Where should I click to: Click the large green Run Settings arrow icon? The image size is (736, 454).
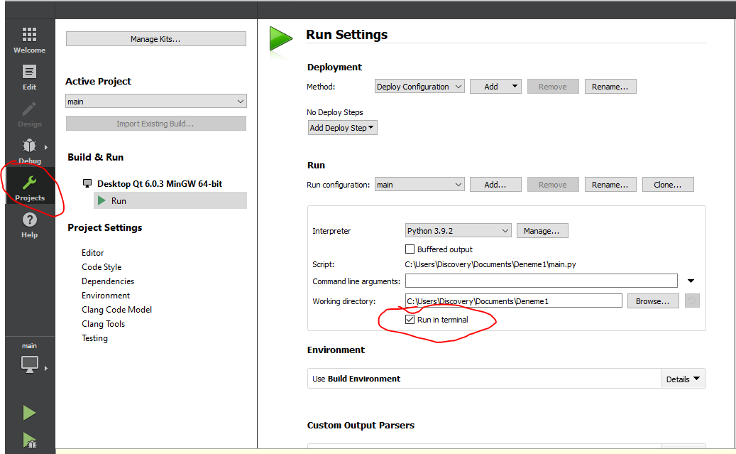(280, 38)
